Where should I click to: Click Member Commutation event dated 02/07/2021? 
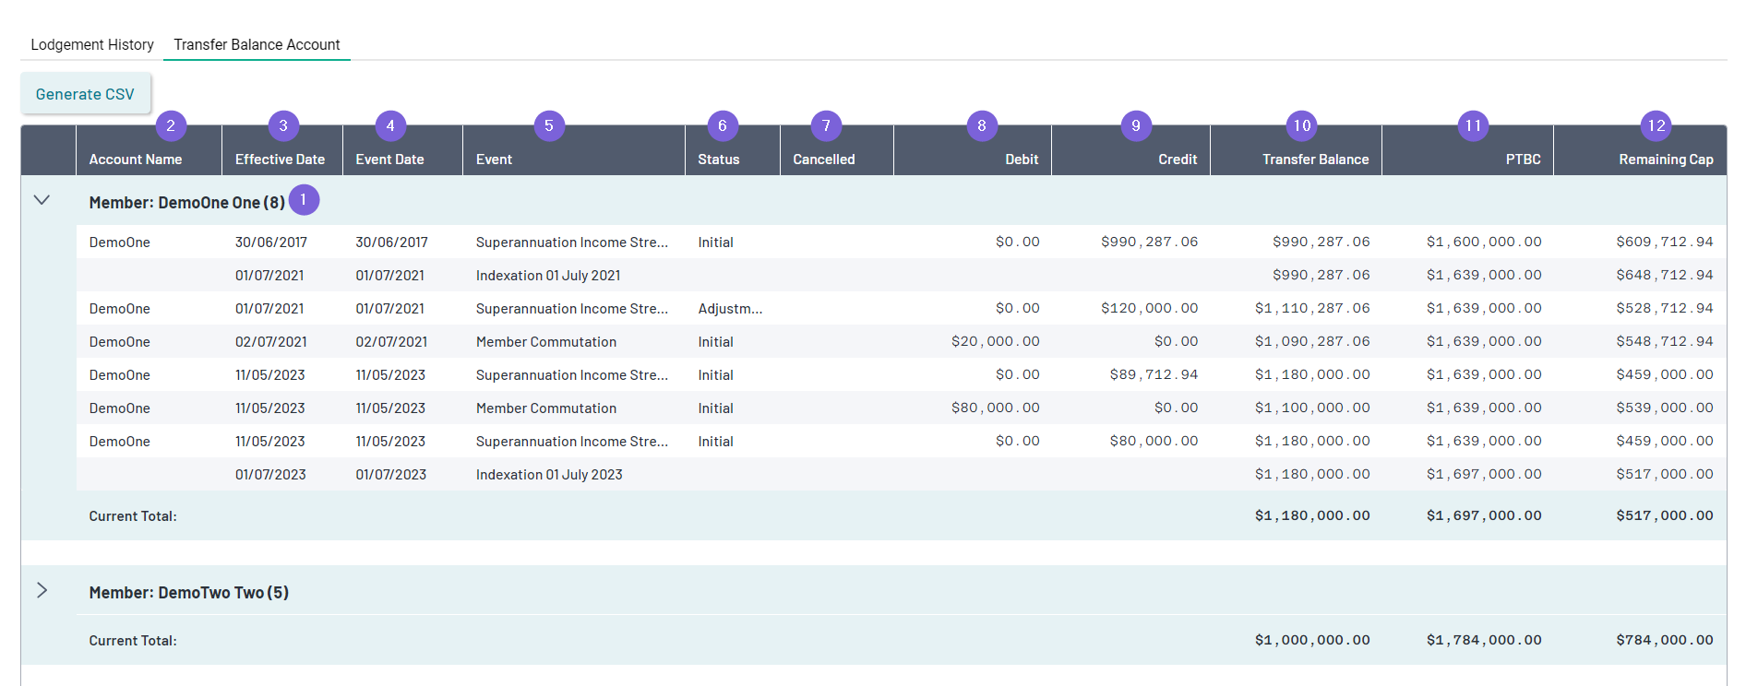(x=546, y=342)
